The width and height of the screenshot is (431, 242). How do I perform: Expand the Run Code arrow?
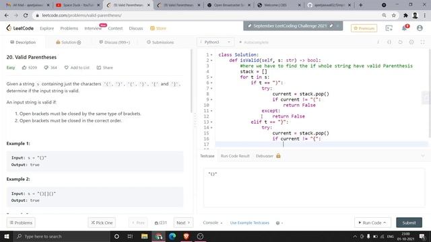point(385,223)
